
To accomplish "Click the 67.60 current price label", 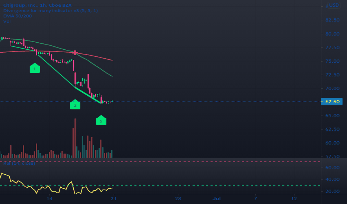I will coord(332,102).
